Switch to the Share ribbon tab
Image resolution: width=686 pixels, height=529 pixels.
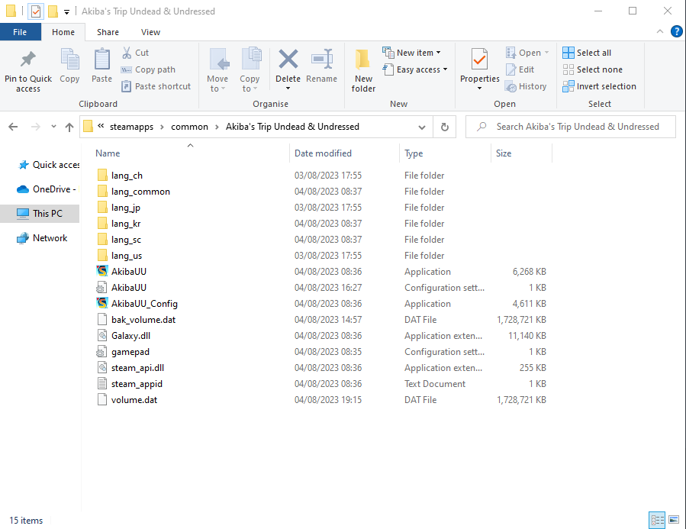point(108,32)
